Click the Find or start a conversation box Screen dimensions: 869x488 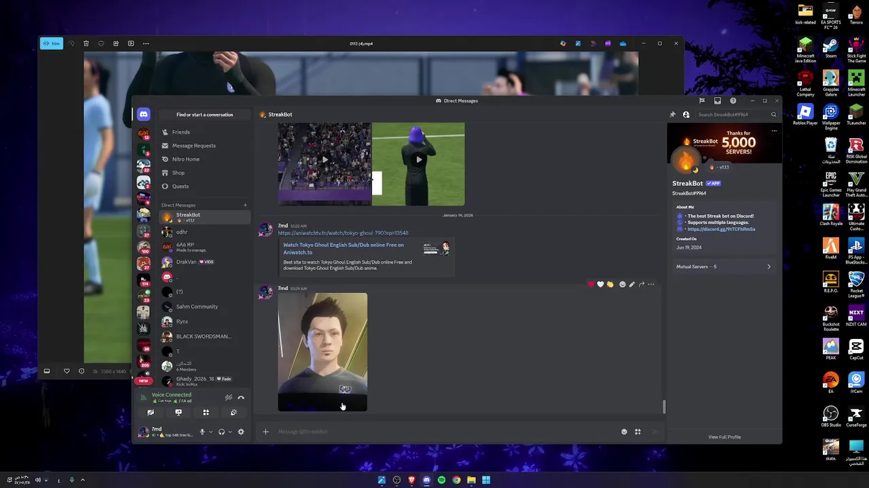(204, 115)
